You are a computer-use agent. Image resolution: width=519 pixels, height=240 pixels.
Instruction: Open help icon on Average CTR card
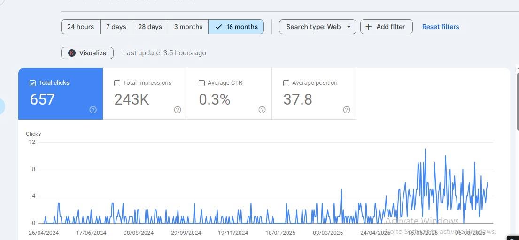pos(262,110)
